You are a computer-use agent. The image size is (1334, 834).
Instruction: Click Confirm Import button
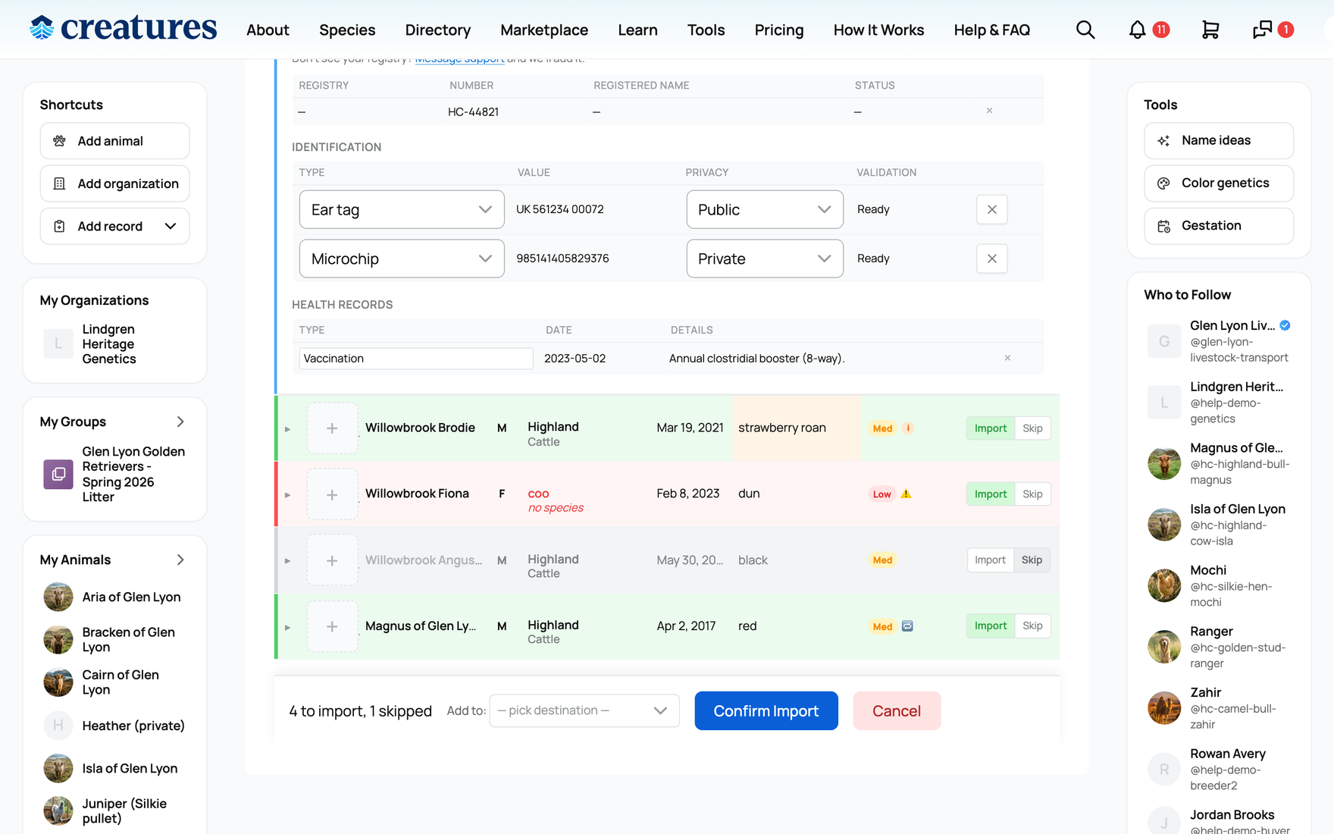pos(766,710)
